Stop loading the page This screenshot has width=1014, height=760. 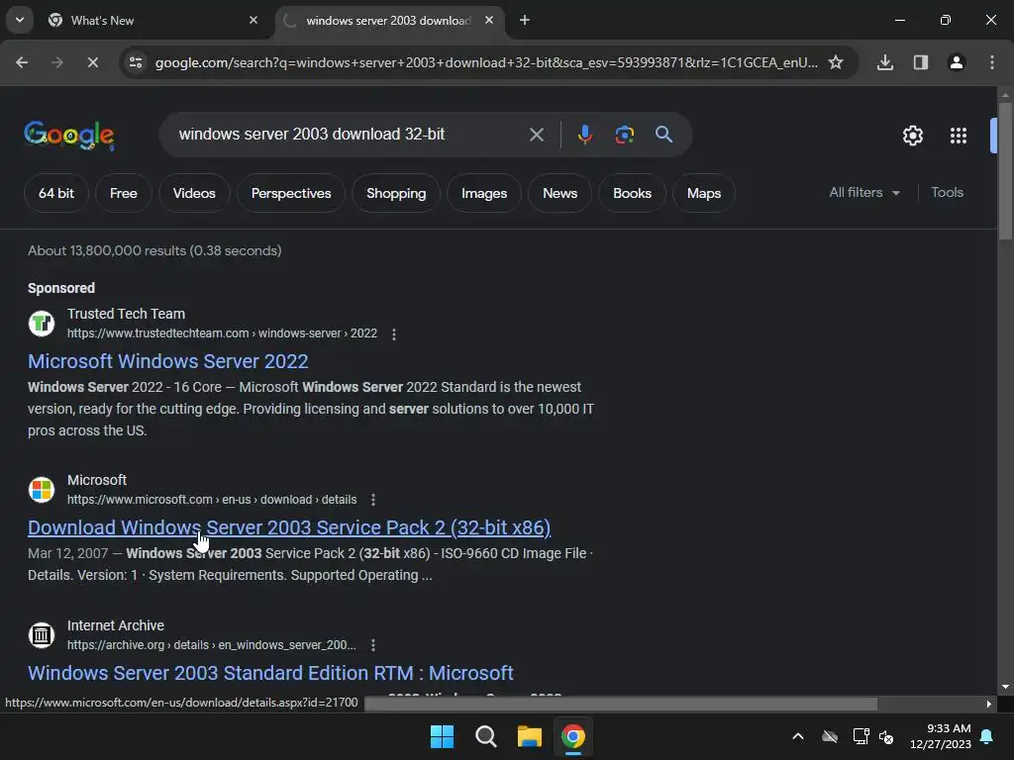[93, 62]
